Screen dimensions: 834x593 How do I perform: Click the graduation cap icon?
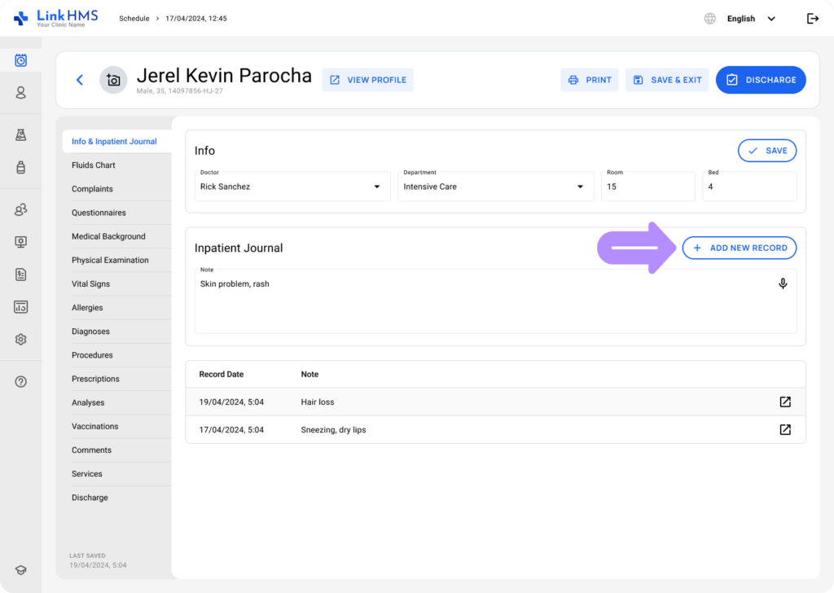(21, 570)
